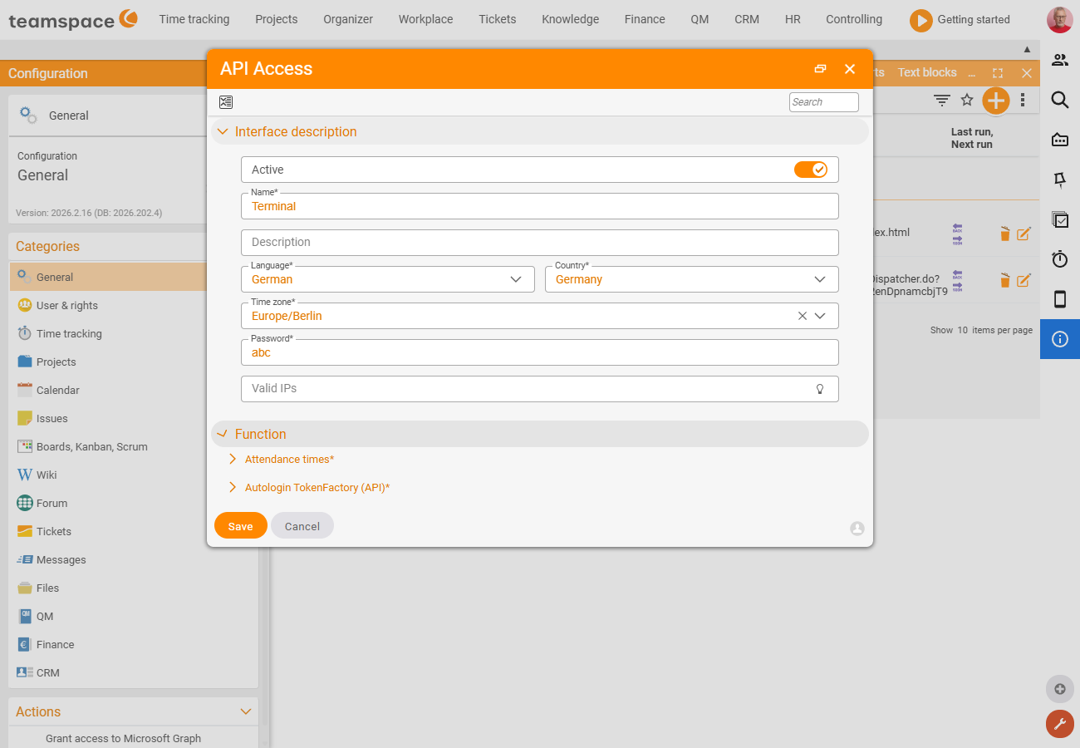Click into the Description field
Image resolution: width=1080 pixels, height=748 pixels.
point(540,243)
